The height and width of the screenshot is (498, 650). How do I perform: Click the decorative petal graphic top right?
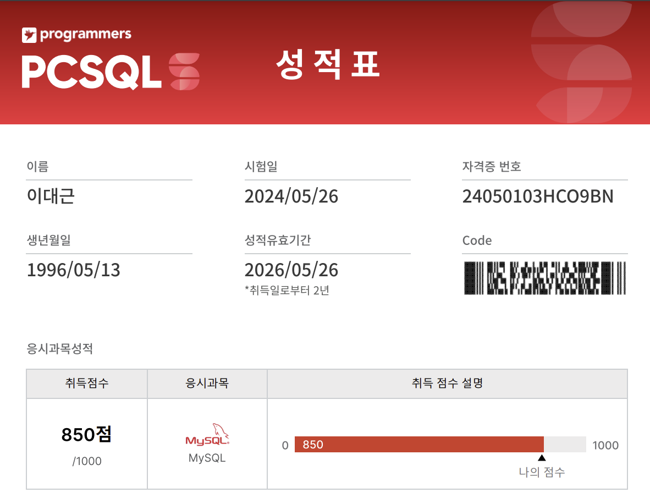pos(583,61)
